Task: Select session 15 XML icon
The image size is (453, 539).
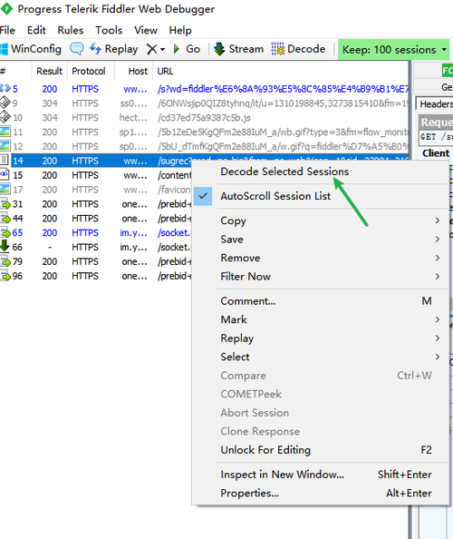Action: pyautogui.click(x=5, y=174)
